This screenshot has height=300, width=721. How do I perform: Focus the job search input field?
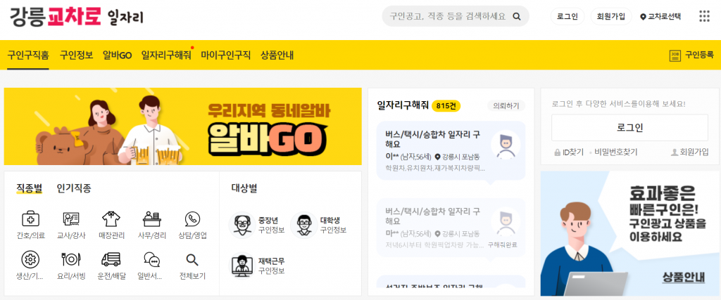447,17
